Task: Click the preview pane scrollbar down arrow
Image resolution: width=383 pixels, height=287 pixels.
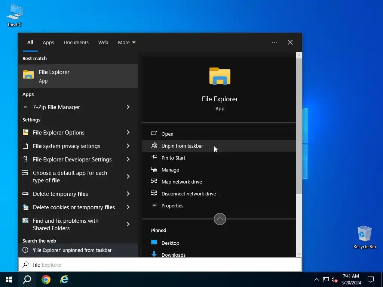Action: pyautogui.click(x=299, y=254)
